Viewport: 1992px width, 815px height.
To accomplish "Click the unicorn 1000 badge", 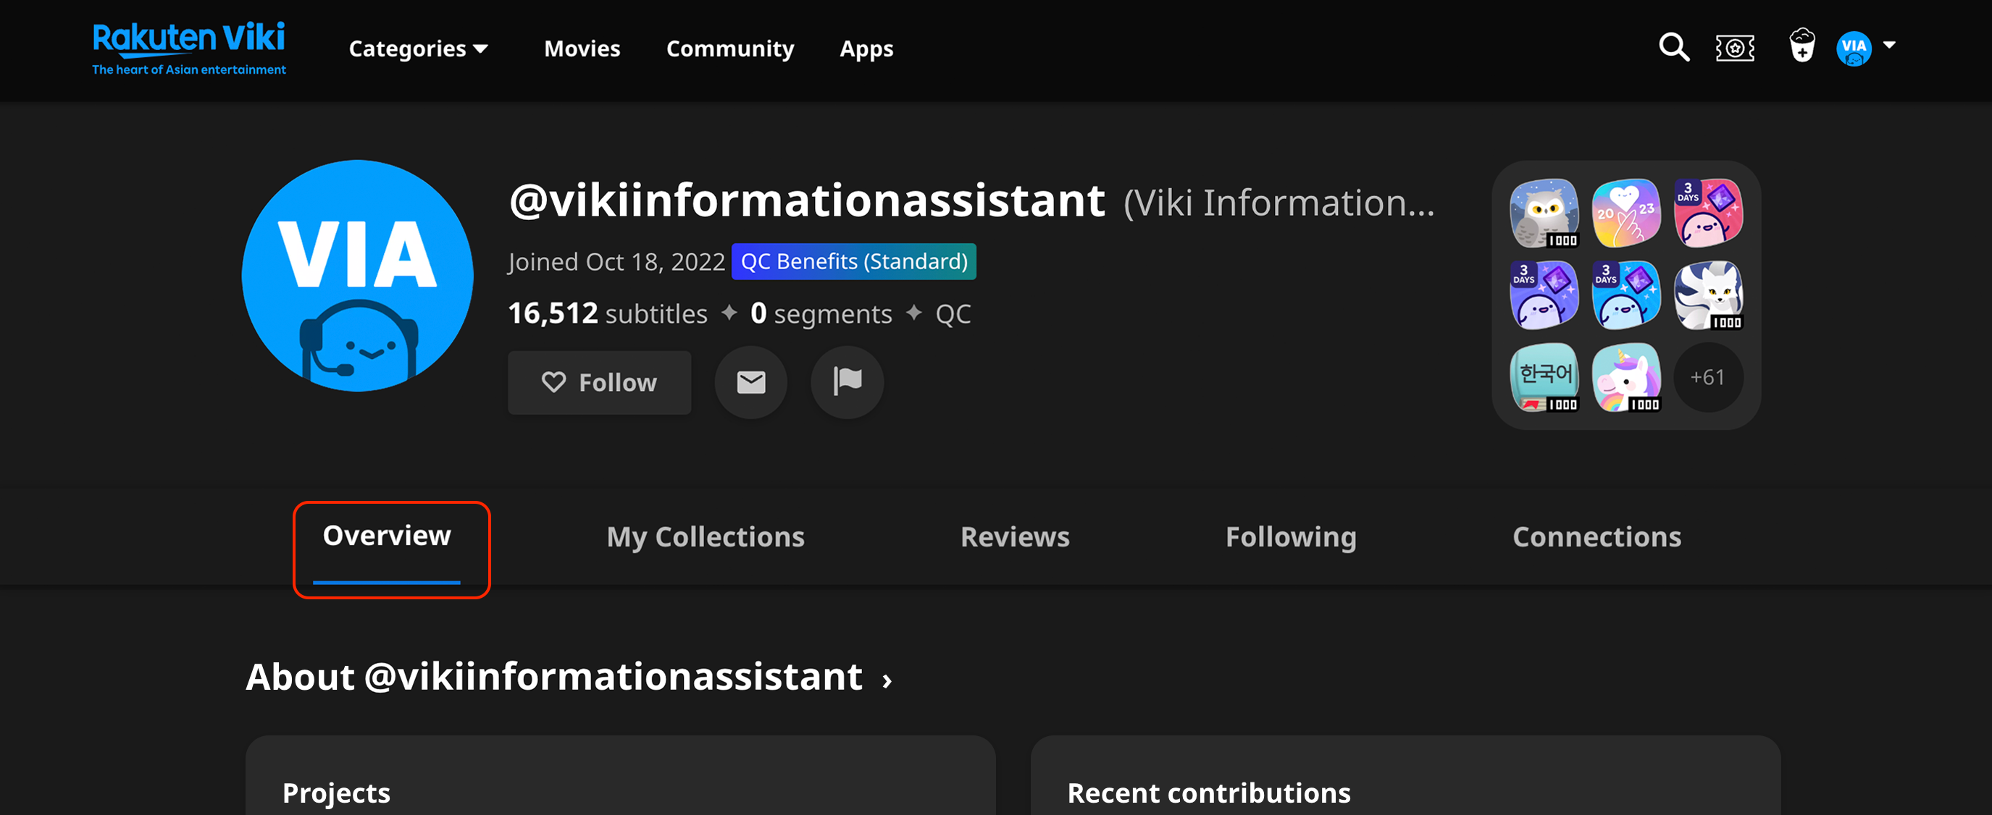I will point(1626,377).
